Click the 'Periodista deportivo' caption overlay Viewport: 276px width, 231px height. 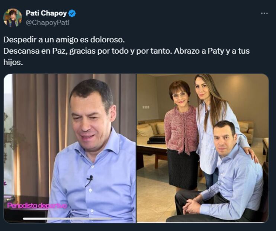click(37, 206)
